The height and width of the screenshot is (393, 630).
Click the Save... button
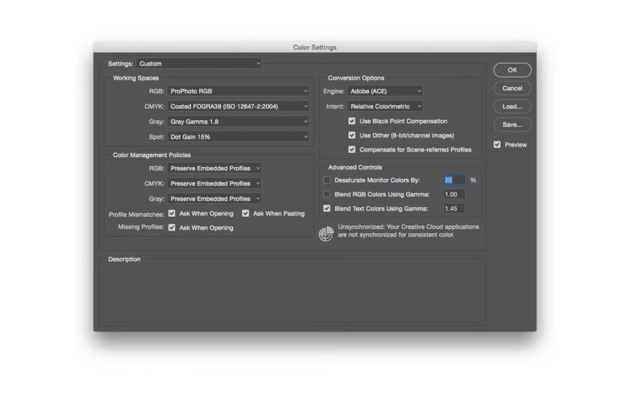pyautogui.click(x=512, y=125)
